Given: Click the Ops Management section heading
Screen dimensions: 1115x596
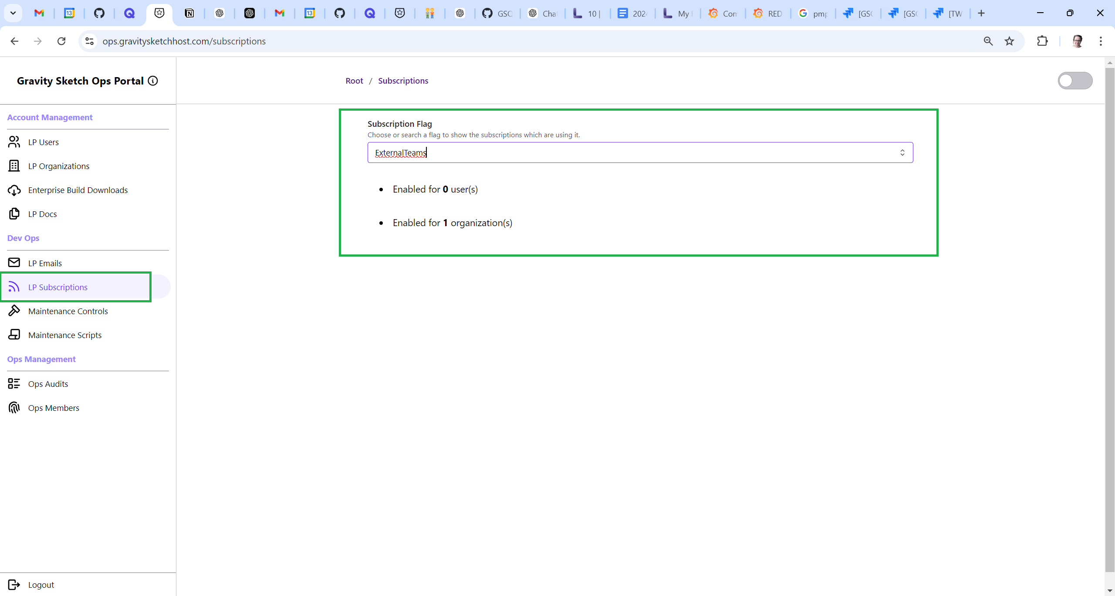Looking at the screenshot, I should click(x=41, y=359).
